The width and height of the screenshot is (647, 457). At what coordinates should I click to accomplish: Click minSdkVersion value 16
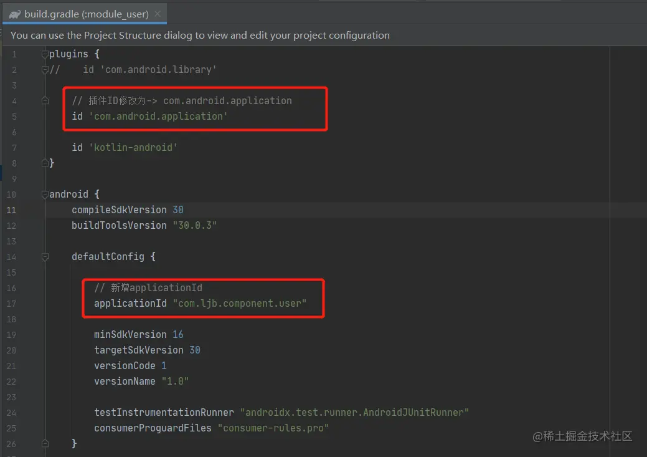pos(178,335)
